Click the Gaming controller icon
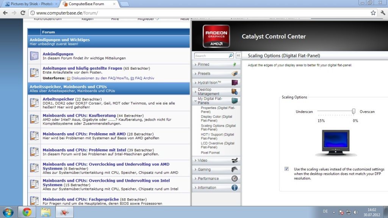This screenshot has height=218, width=388. (235, 169)
